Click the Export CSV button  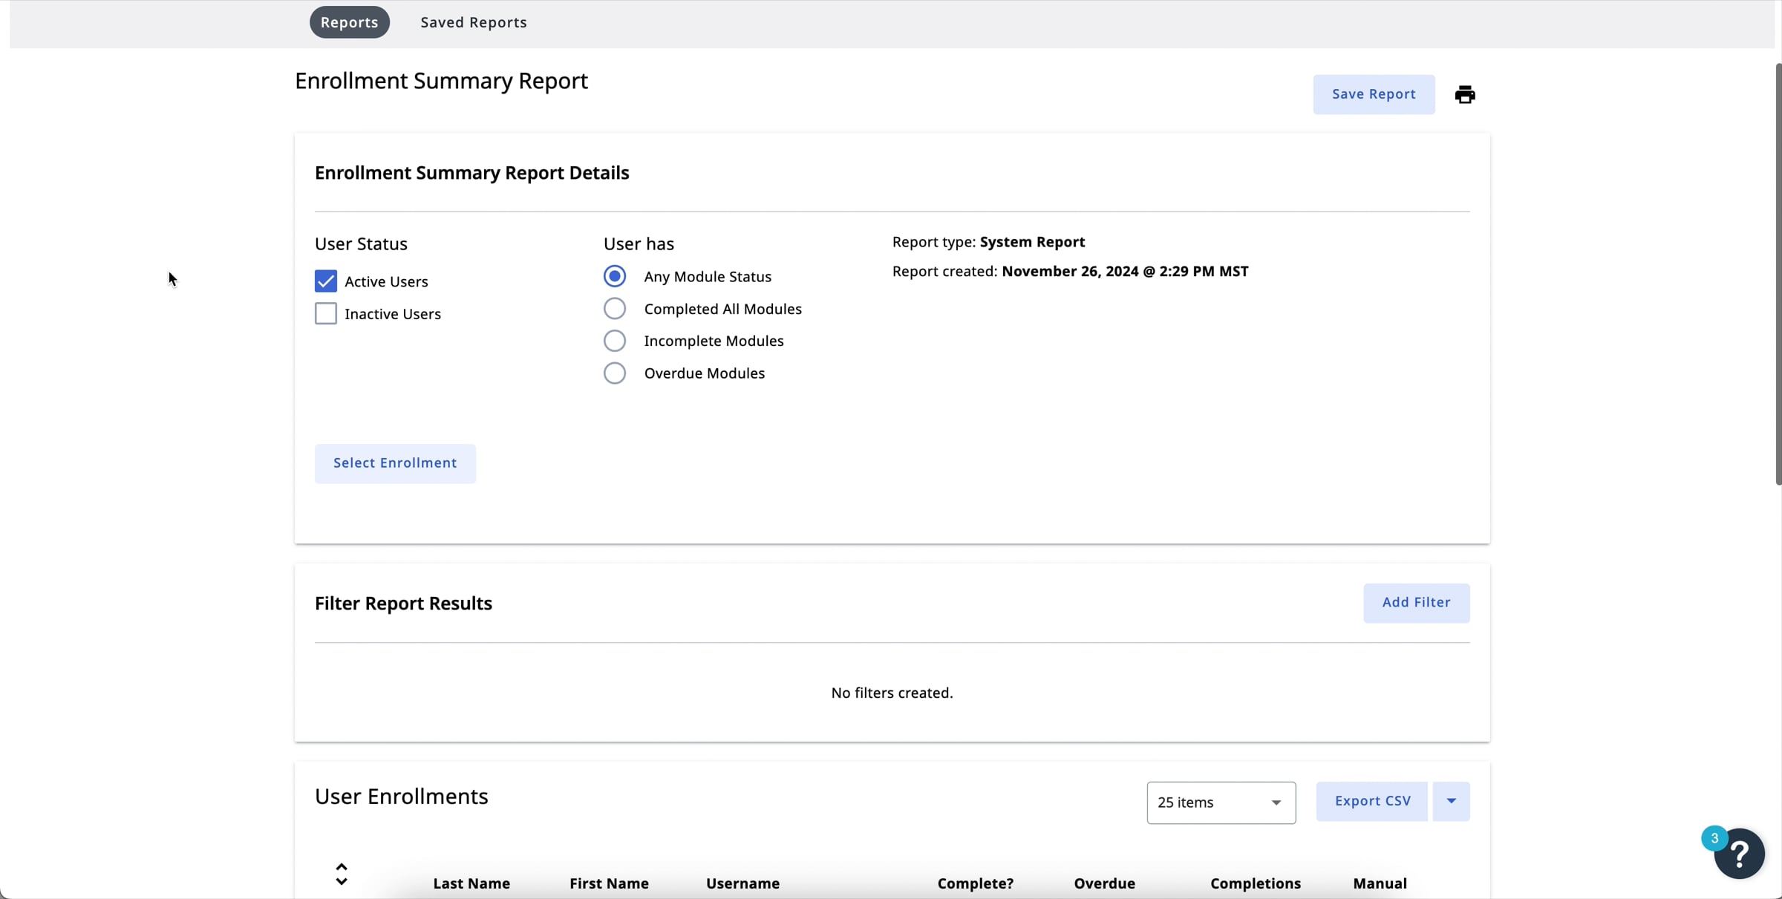tap(1371, 801)
